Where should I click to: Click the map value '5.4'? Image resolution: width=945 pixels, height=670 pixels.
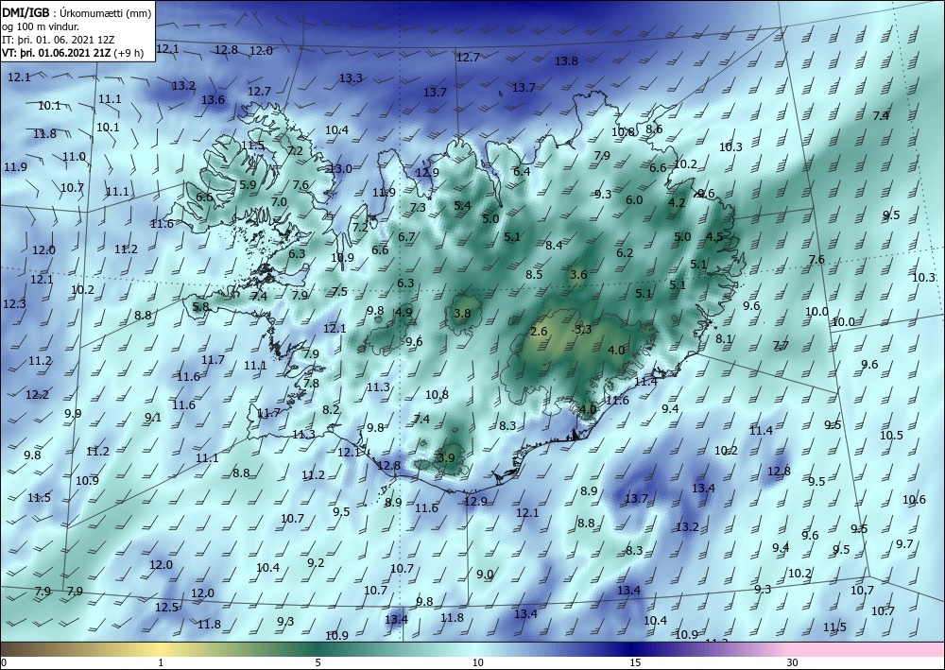(x=462, y=205)
